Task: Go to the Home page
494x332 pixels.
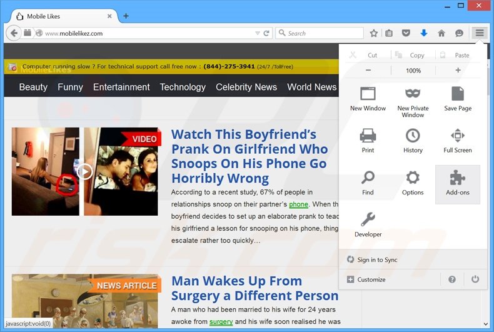Action: coord(441,33)
